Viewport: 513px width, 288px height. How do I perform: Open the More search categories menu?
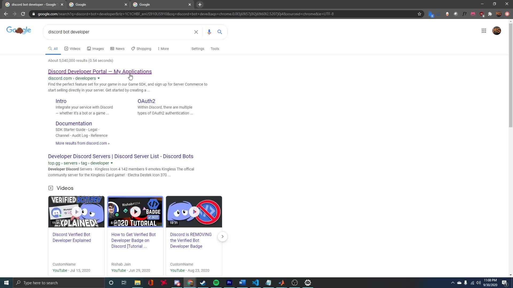point(163,49)
